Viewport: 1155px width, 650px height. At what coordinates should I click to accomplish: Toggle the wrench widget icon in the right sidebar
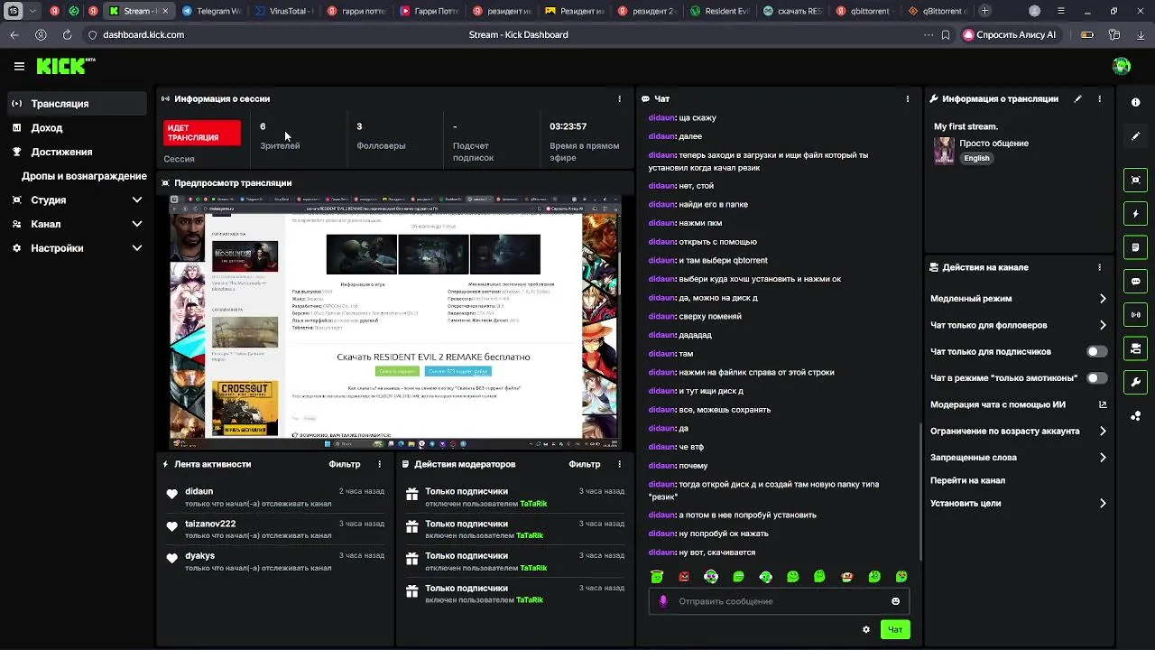pos(1135,382)
